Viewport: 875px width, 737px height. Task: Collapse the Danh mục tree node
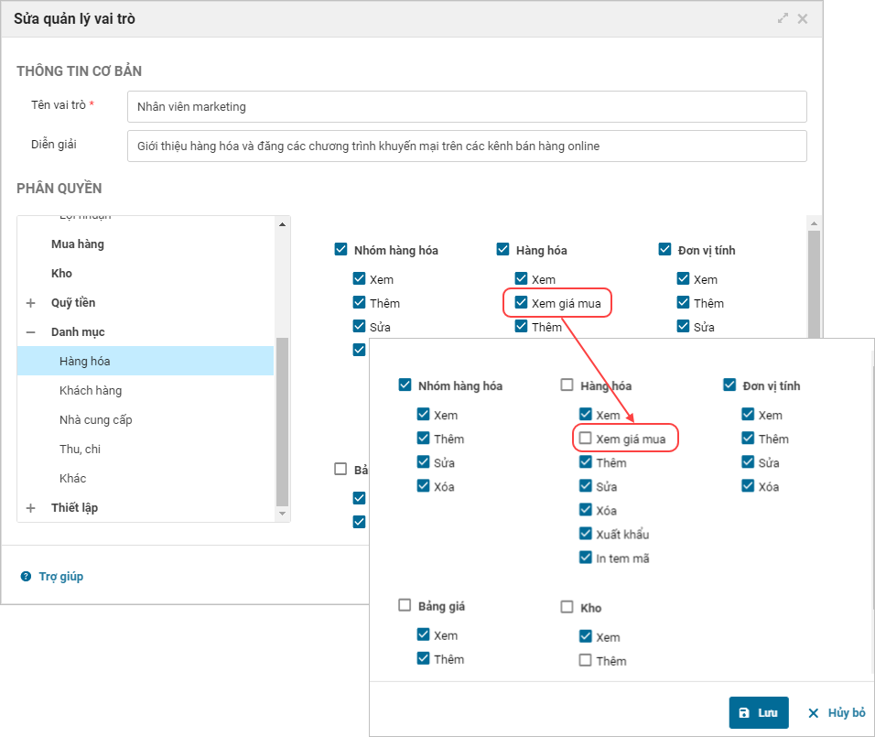tap(30, 332)
